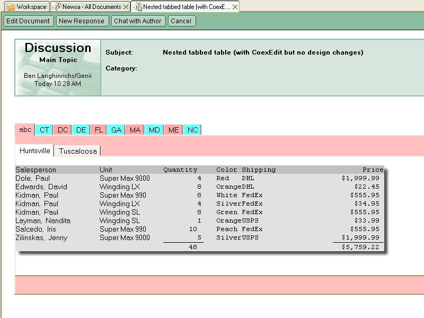Image resolution: width=424 pixels, height=318 pixels.
Task: Switch to the FL tab
Action: [x=99, y=130]
